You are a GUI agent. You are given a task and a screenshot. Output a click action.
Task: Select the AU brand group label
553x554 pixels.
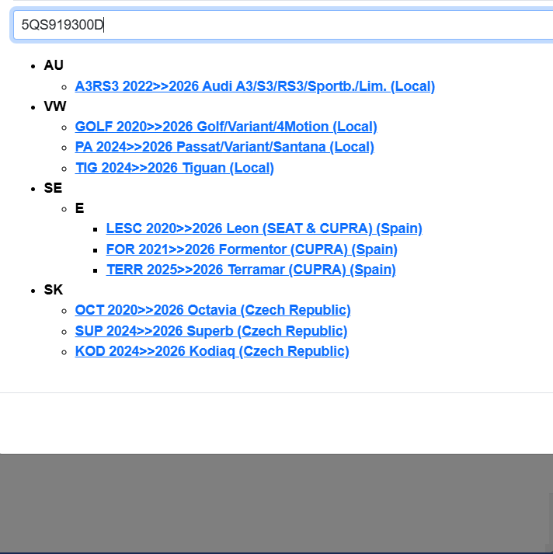[54, 65]
